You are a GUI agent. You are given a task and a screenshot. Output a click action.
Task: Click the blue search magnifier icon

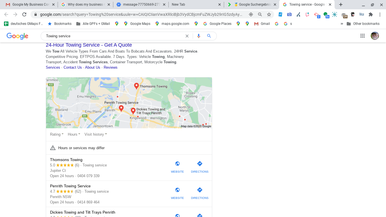(209, 36)
